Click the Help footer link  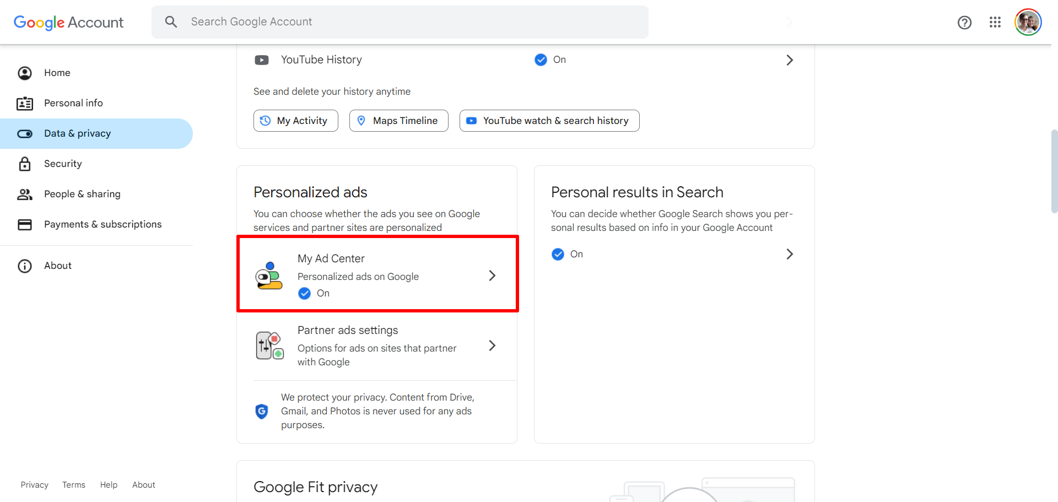tap(109, 485)
